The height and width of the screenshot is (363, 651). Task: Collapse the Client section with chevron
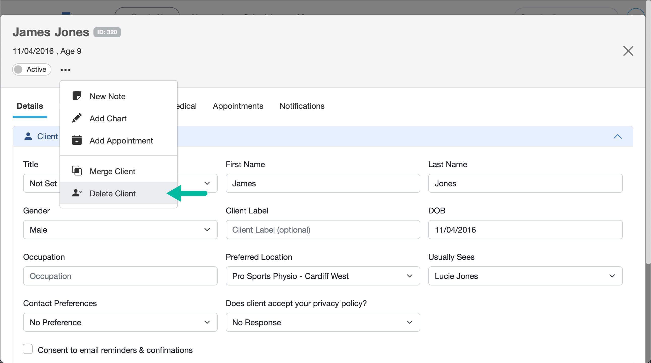click(x=617, y=137)
